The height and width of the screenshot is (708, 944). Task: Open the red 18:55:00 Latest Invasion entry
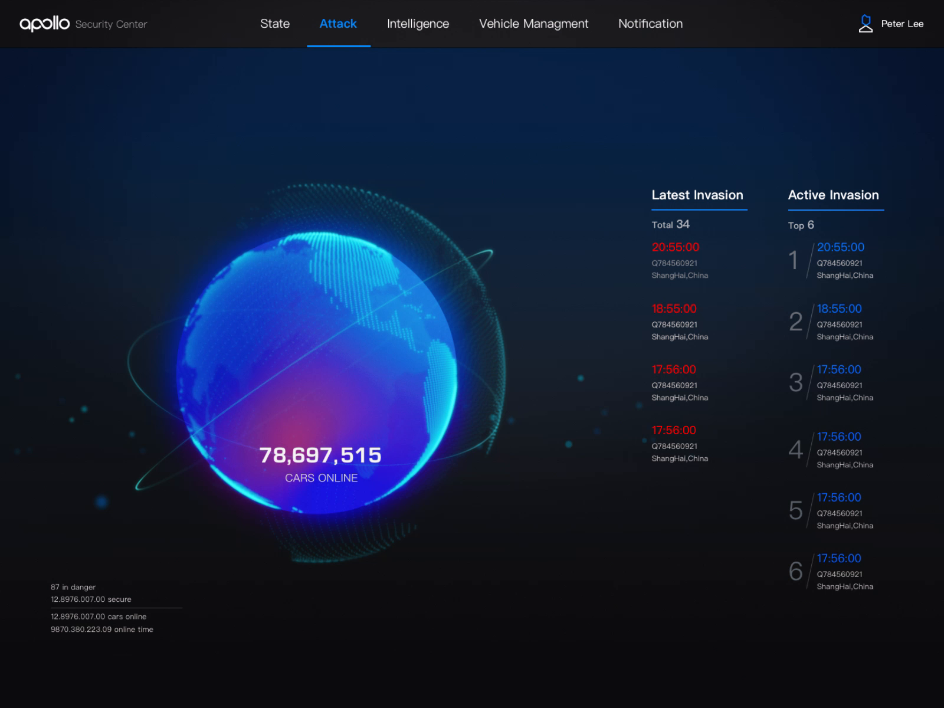674,309
